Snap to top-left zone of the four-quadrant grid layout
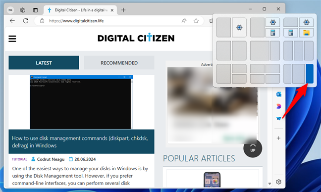Viewport: 321px width, 192px height. point(257,68)
